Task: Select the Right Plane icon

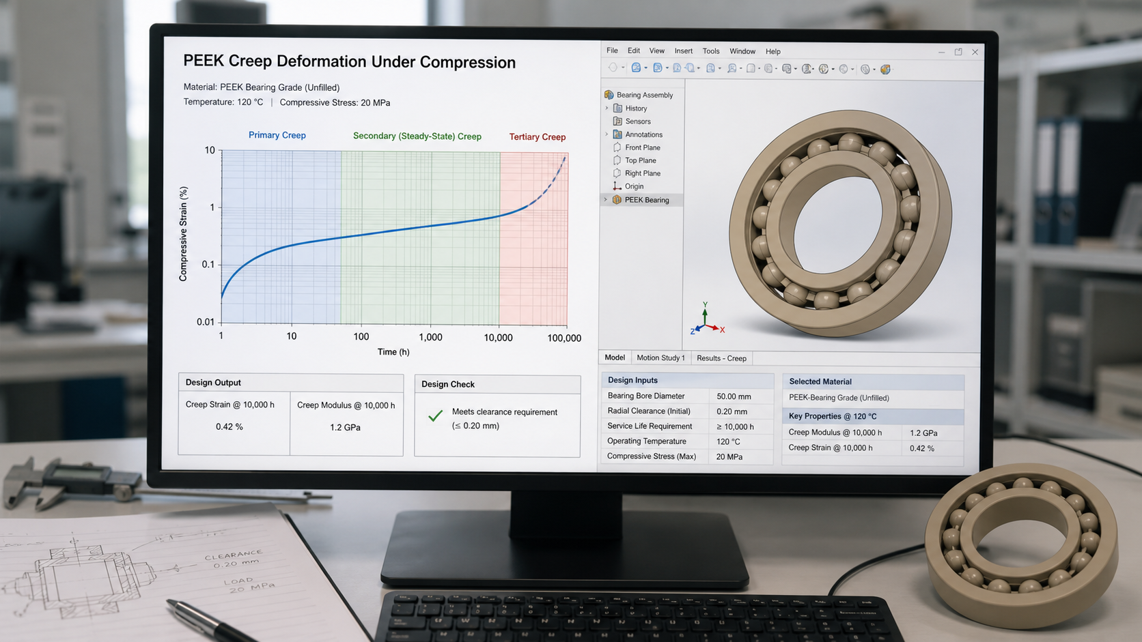Action: tap(617, 173)
